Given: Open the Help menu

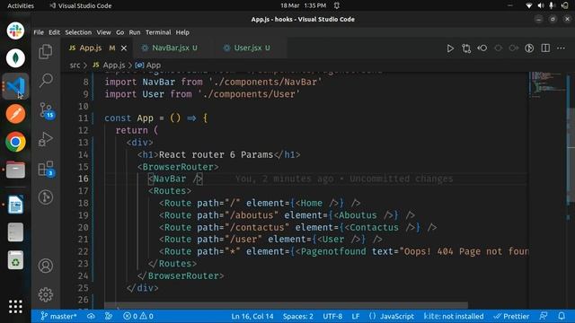Looking at the screenshot, I should tap(182, 32).
